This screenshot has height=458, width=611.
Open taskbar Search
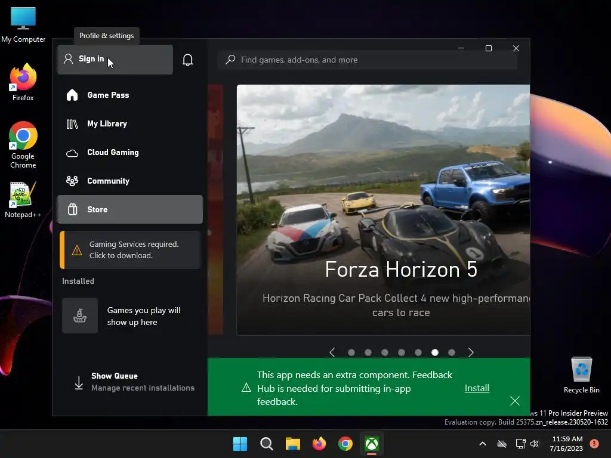pyautogui.click(x=267, y=444)
